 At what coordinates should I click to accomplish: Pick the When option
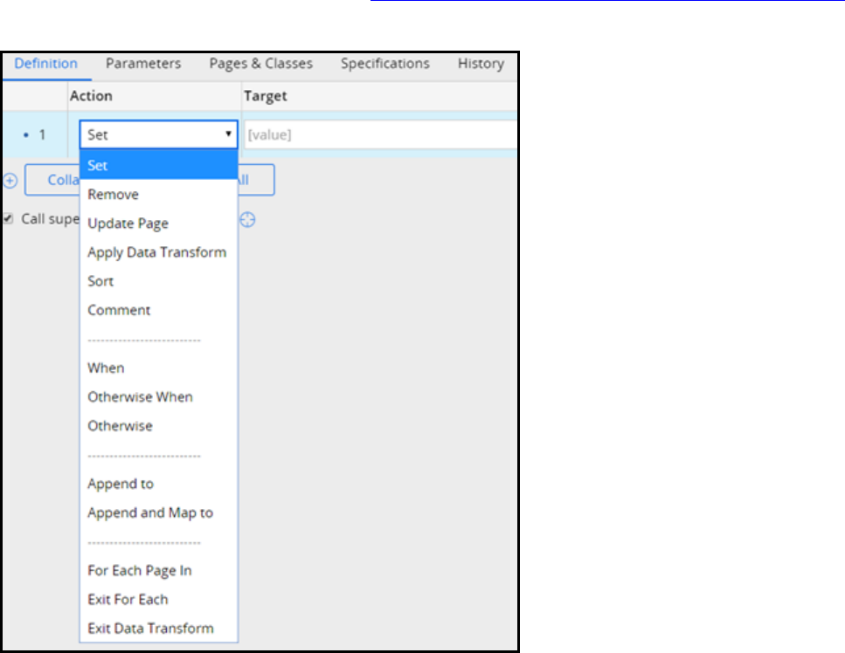coord(158,368)
